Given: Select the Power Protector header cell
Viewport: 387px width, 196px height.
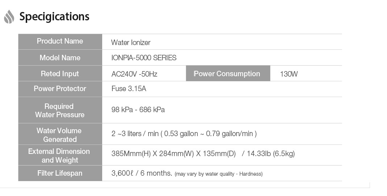Looking at the screenshot, I should [60, 89].
